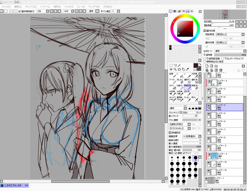Open brush texture テクスチャなし dropdown
This screenshot has width=247, height=191.
click(189, 128)
